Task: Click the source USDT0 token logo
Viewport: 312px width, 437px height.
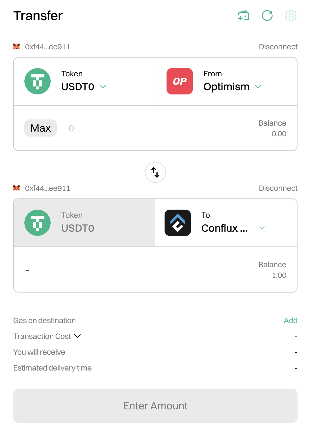Action: [38, 81]
